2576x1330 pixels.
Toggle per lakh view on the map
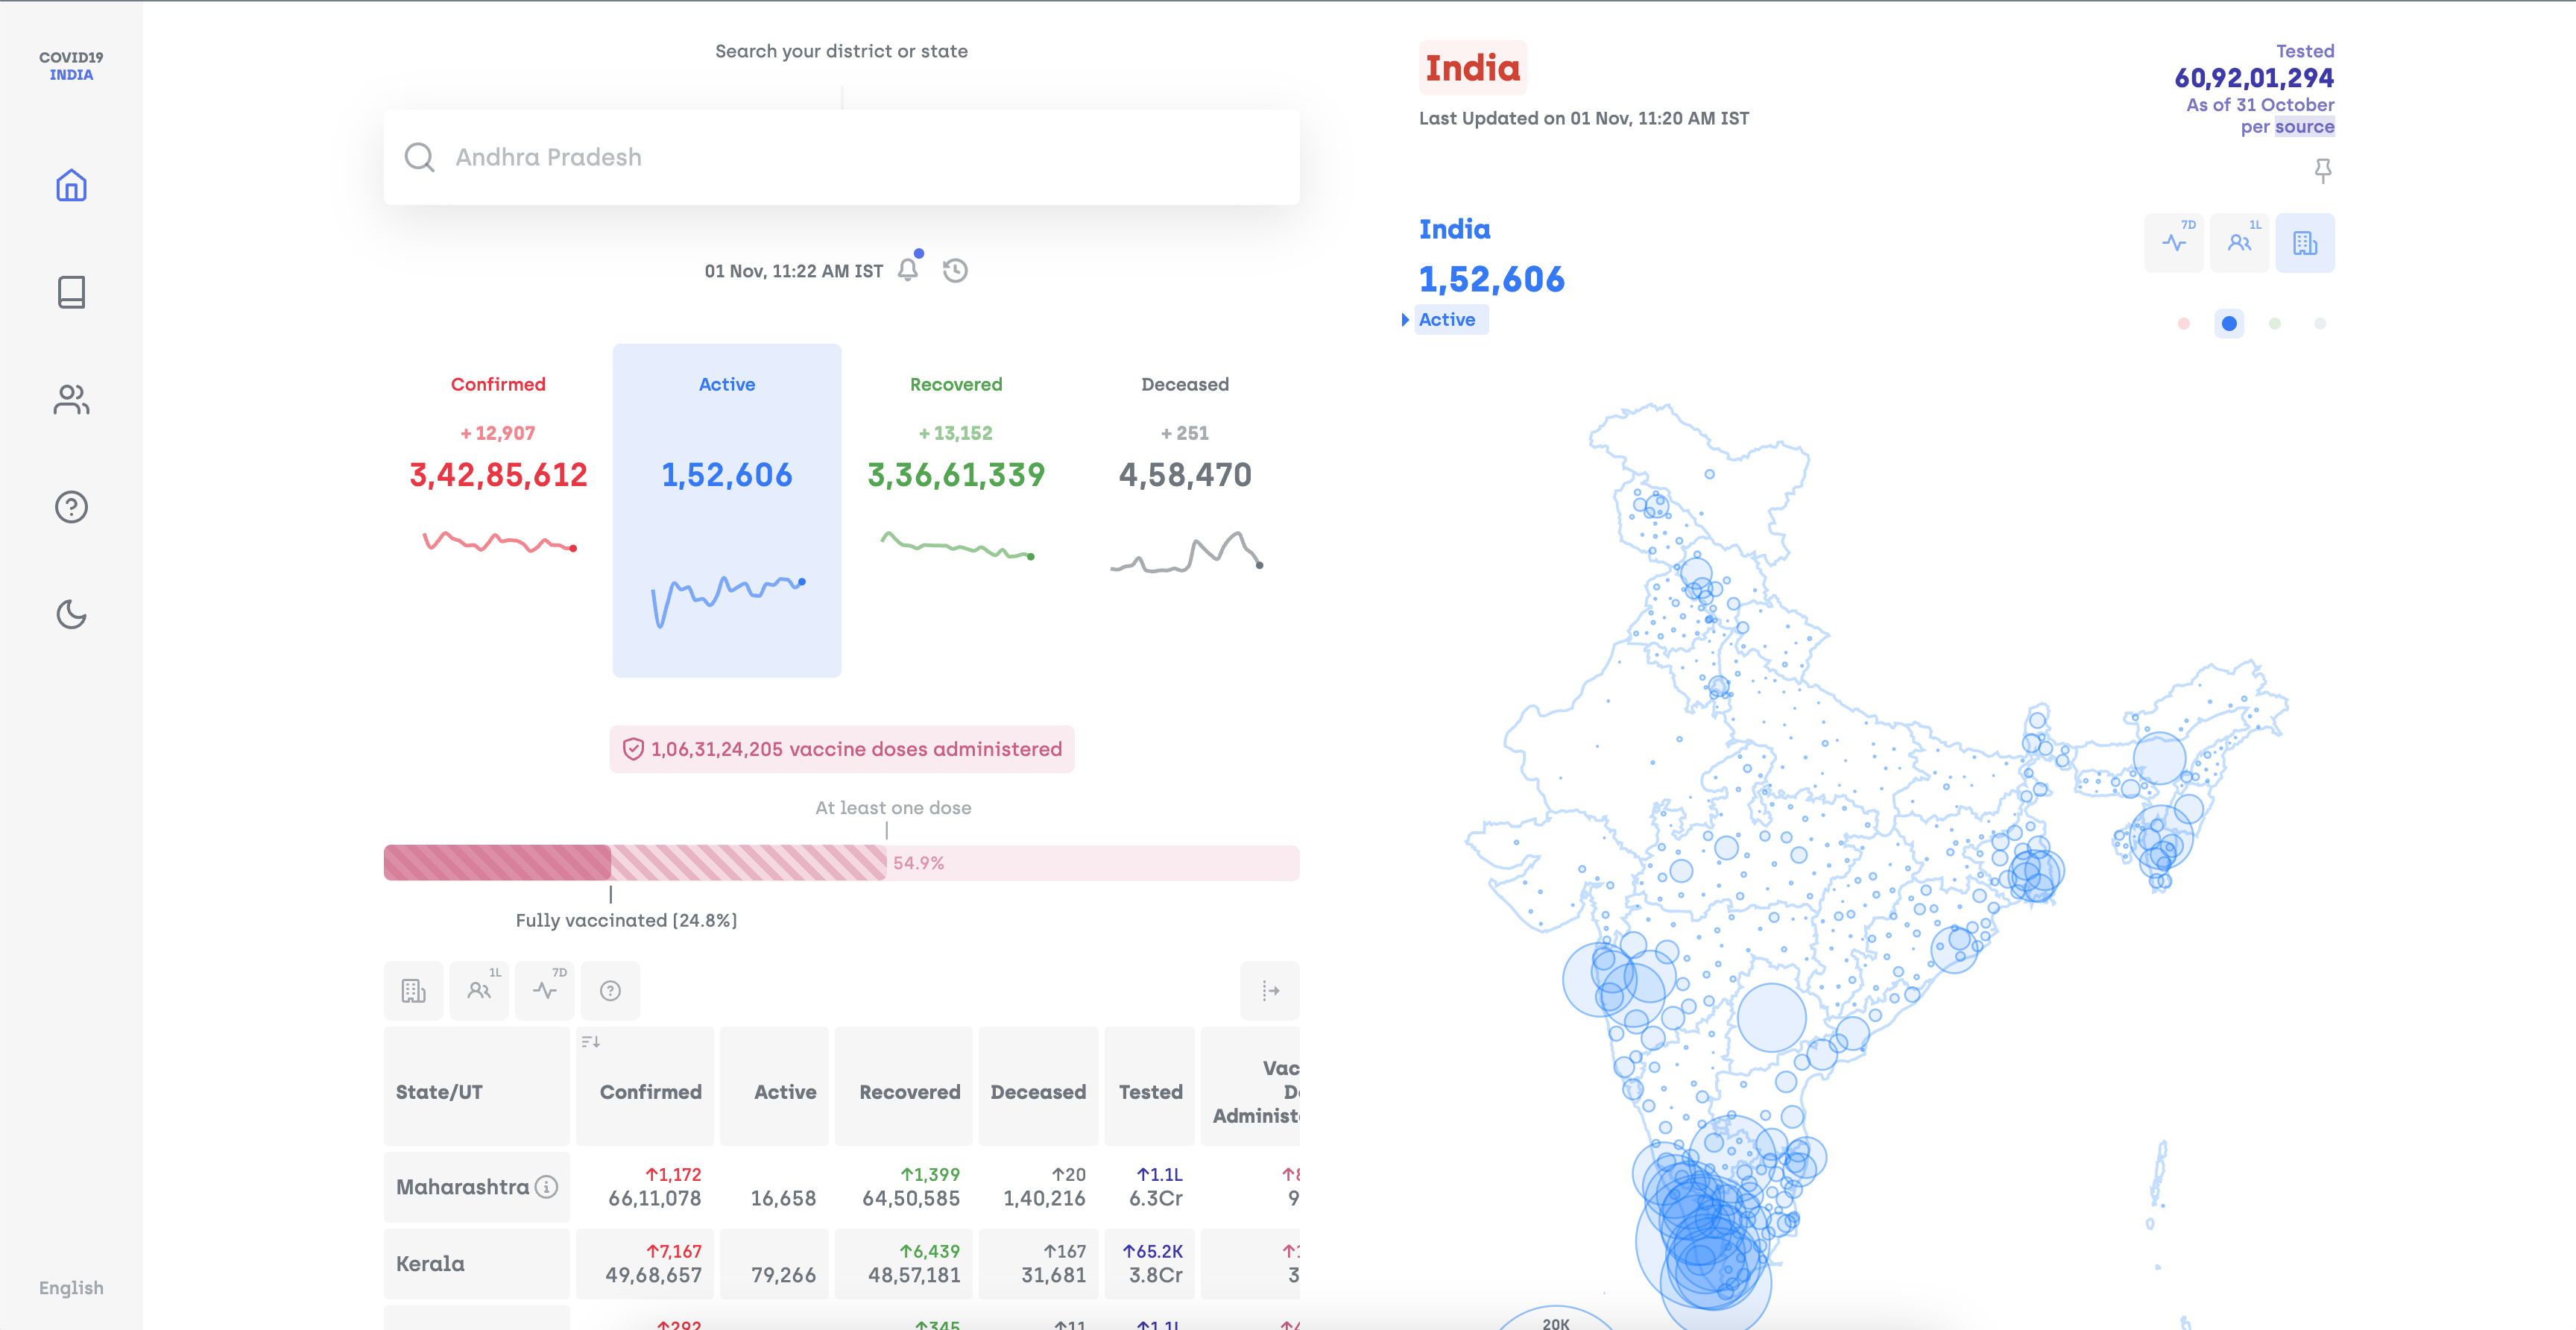point(2240,243)
